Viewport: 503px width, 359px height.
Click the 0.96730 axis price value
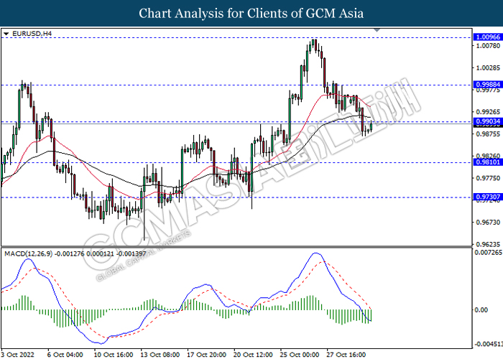488,222
